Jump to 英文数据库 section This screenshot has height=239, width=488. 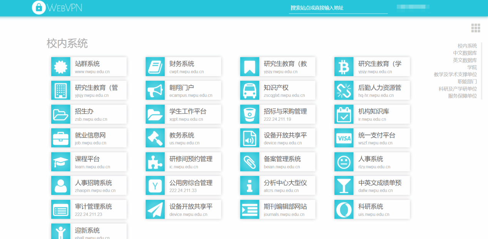(465, 60)
